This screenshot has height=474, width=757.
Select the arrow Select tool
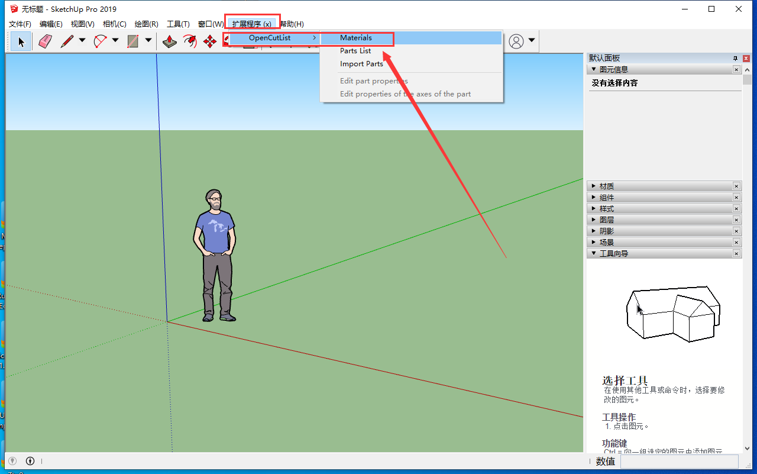21,41
